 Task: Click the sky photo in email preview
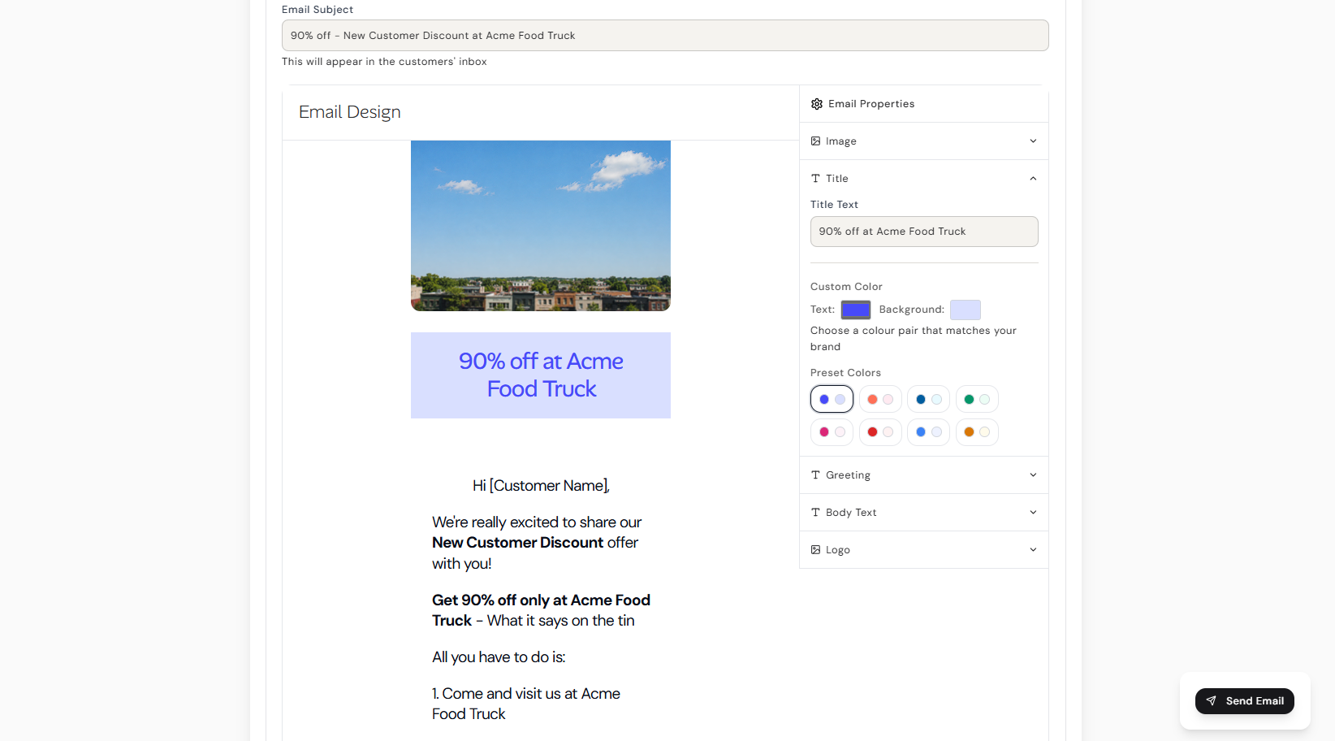tap(541, 226)
